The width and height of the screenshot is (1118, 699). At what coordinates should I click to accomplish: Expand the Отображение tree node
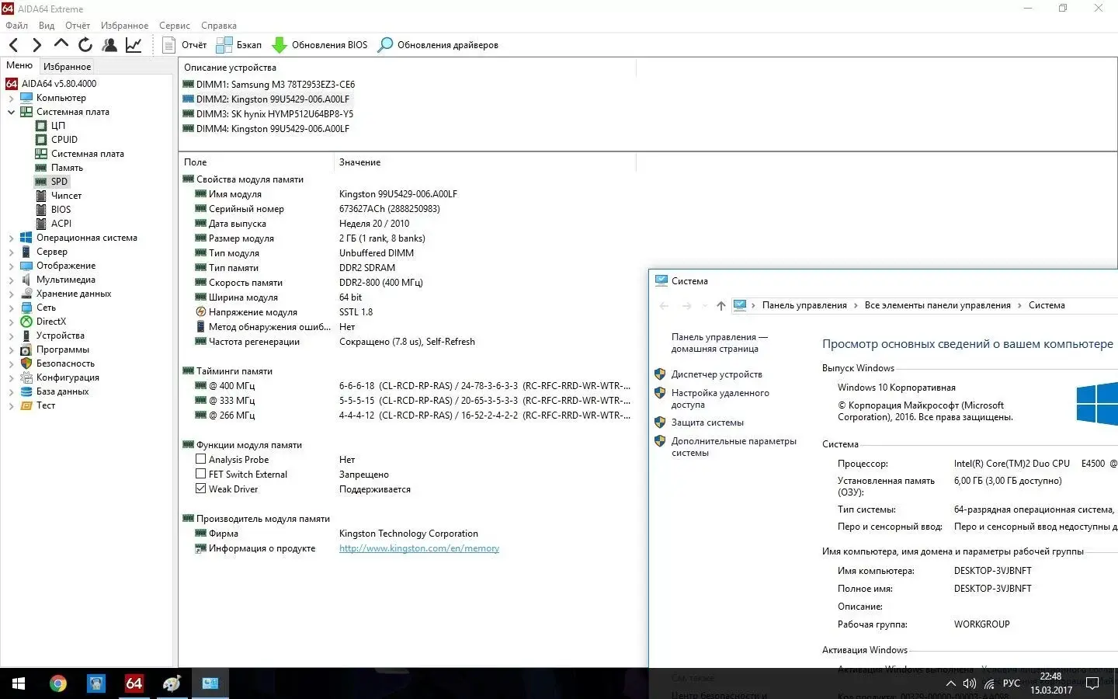coord(11,266)
